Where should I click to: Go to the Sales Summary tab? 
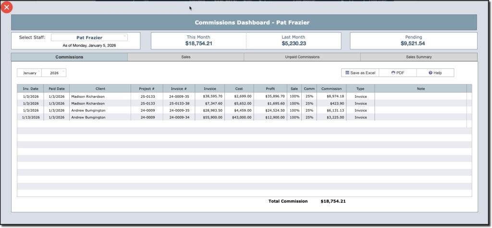(418, 57)
